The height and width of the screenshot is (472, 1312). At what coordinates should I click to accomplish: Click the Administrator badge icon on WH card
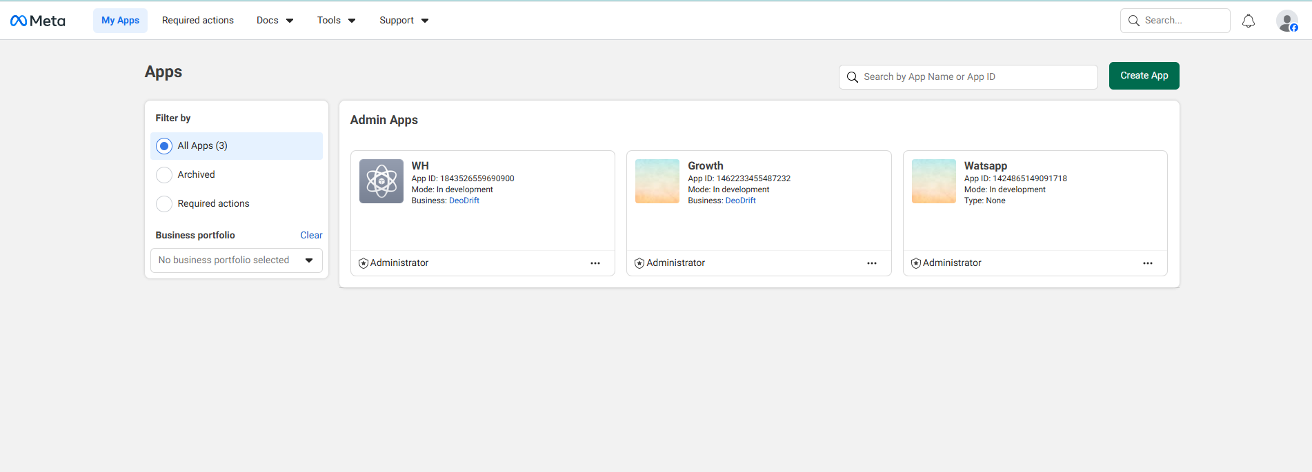pyautogui.click(x=364, y=263)
